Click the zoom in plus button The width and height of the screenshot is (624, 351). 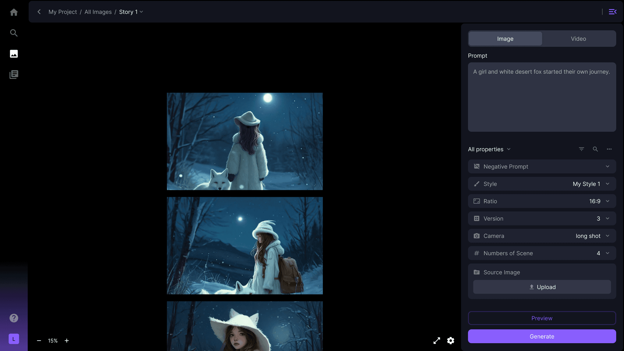click(67, 341)
